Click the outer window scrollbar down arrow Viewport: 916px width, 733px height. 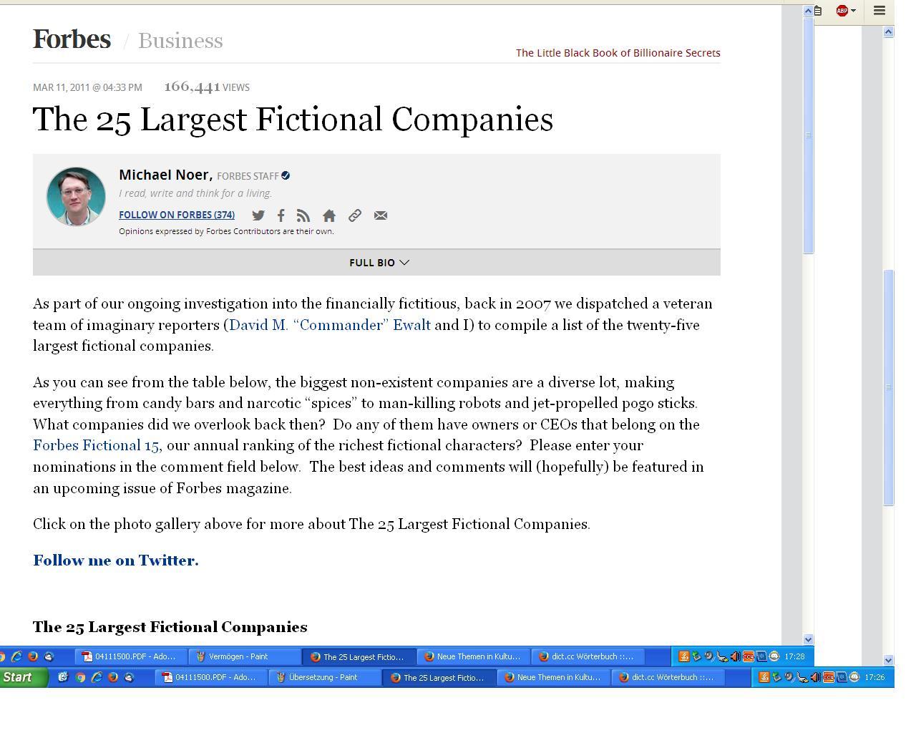click(889, 660)
